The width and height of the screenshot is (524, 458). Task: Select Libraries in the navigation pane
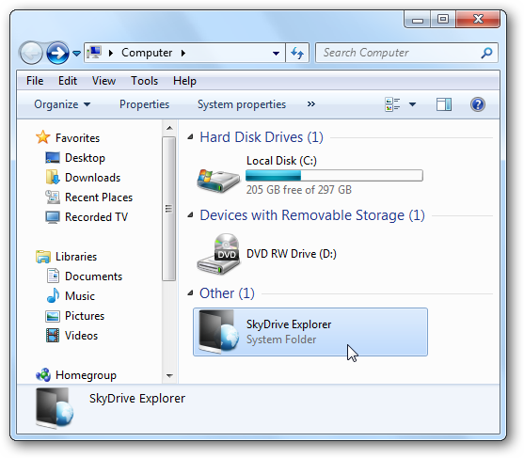coord(76,257)
